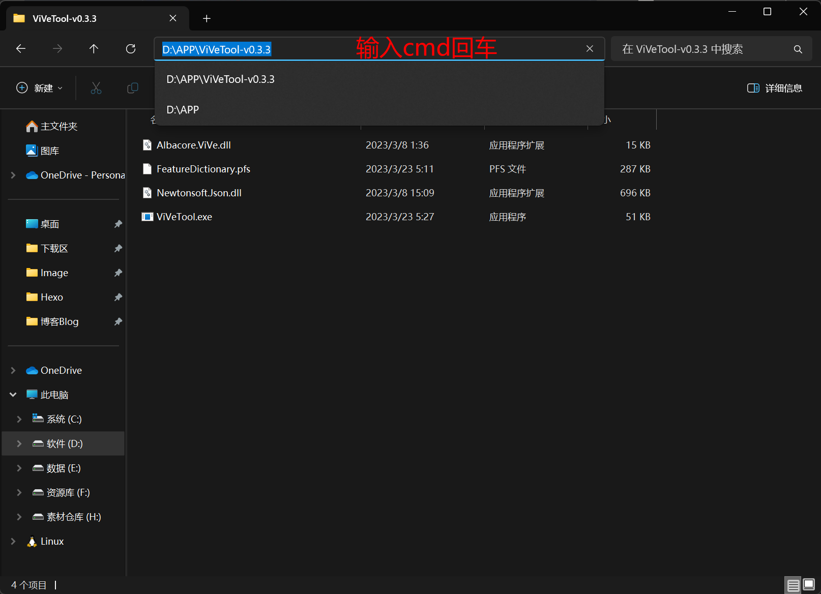Collapse the 此电脑 tree node
This screenshot has width=821, height=594.
click(13, 395)
